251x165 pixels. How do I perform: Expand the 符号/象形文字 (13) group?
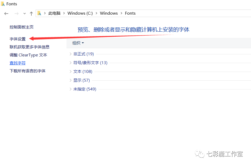pos(70,63)
